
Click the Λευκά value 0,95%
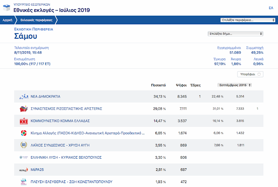point(258,64)
